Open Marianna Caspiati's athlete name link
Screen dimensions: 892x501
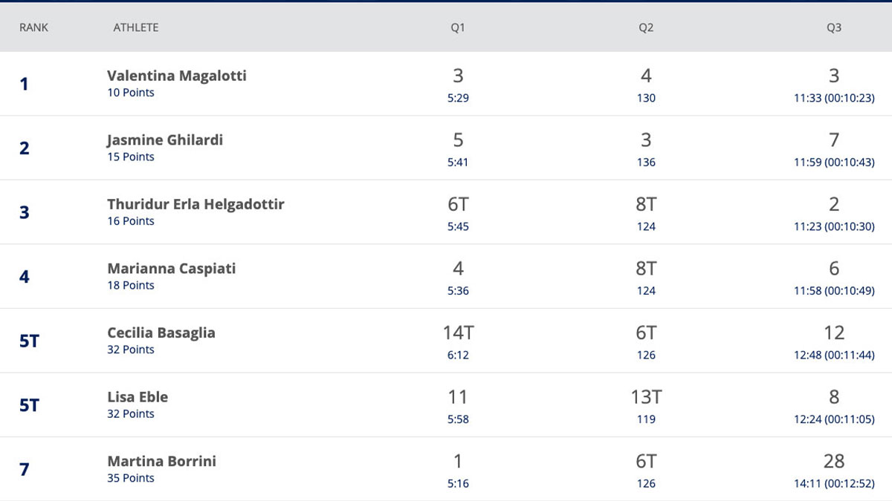tap(171, 269)
